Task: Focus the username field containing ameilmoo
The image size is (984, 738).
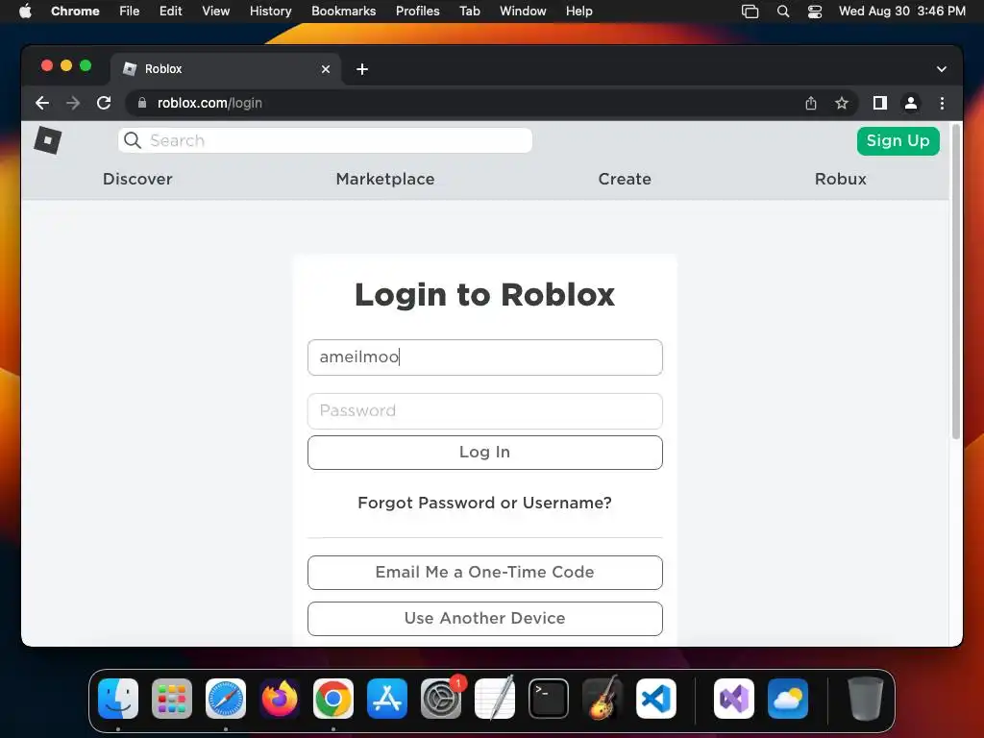Action: (x=485, y=357)
